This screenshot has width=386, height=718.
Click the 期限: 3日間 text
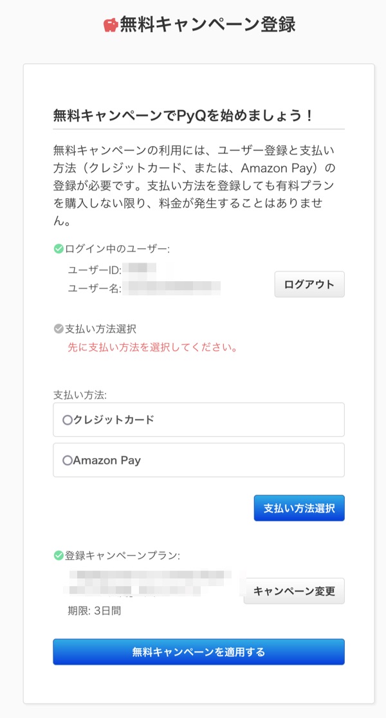click(x=95, y=611)
